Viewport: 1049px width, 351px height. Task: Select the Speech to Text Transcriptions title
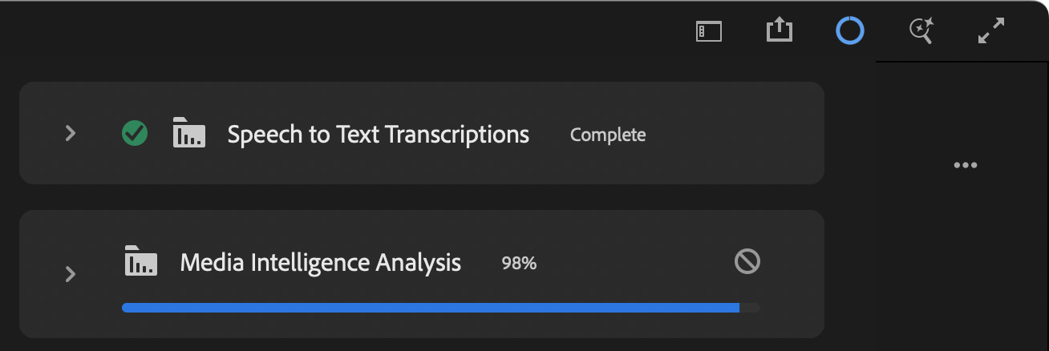pos(378,134)
